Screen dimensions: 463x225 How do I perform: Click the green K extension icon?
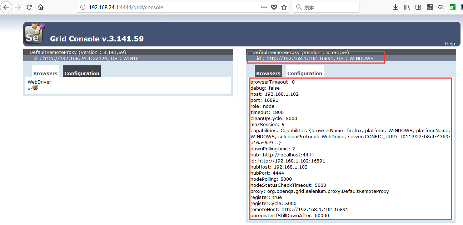pos(452,7)
